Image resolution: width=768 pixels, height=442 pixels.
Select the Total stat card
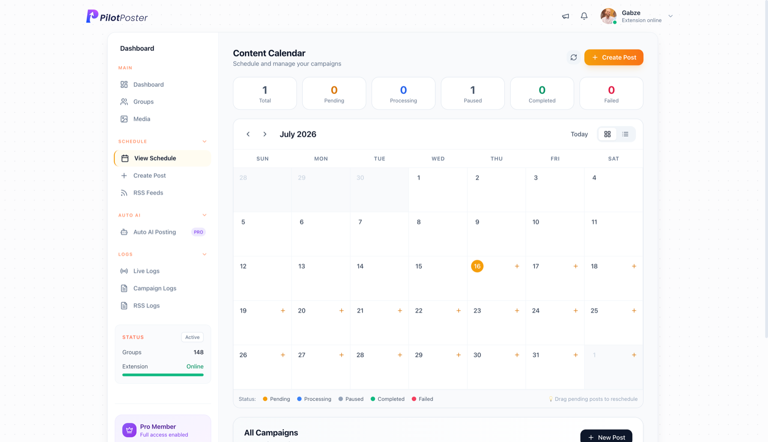pyautogui.click(x=265, y=93)
